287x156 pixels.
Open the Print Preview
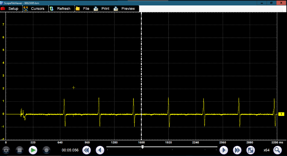click(125, 9)
